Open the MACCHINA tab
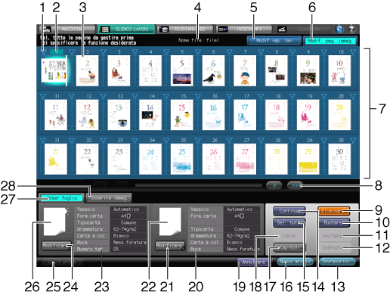The width and height of the screenshot is (390, 298). 67,29
